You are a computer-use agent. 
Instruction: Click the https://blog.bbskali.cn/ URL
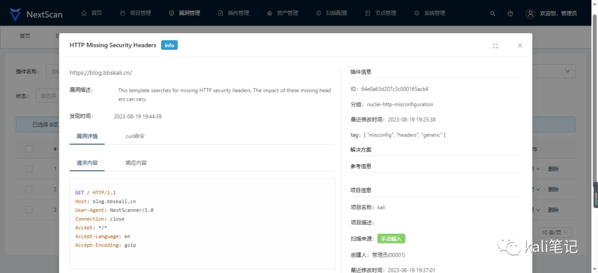pos(101,72)
